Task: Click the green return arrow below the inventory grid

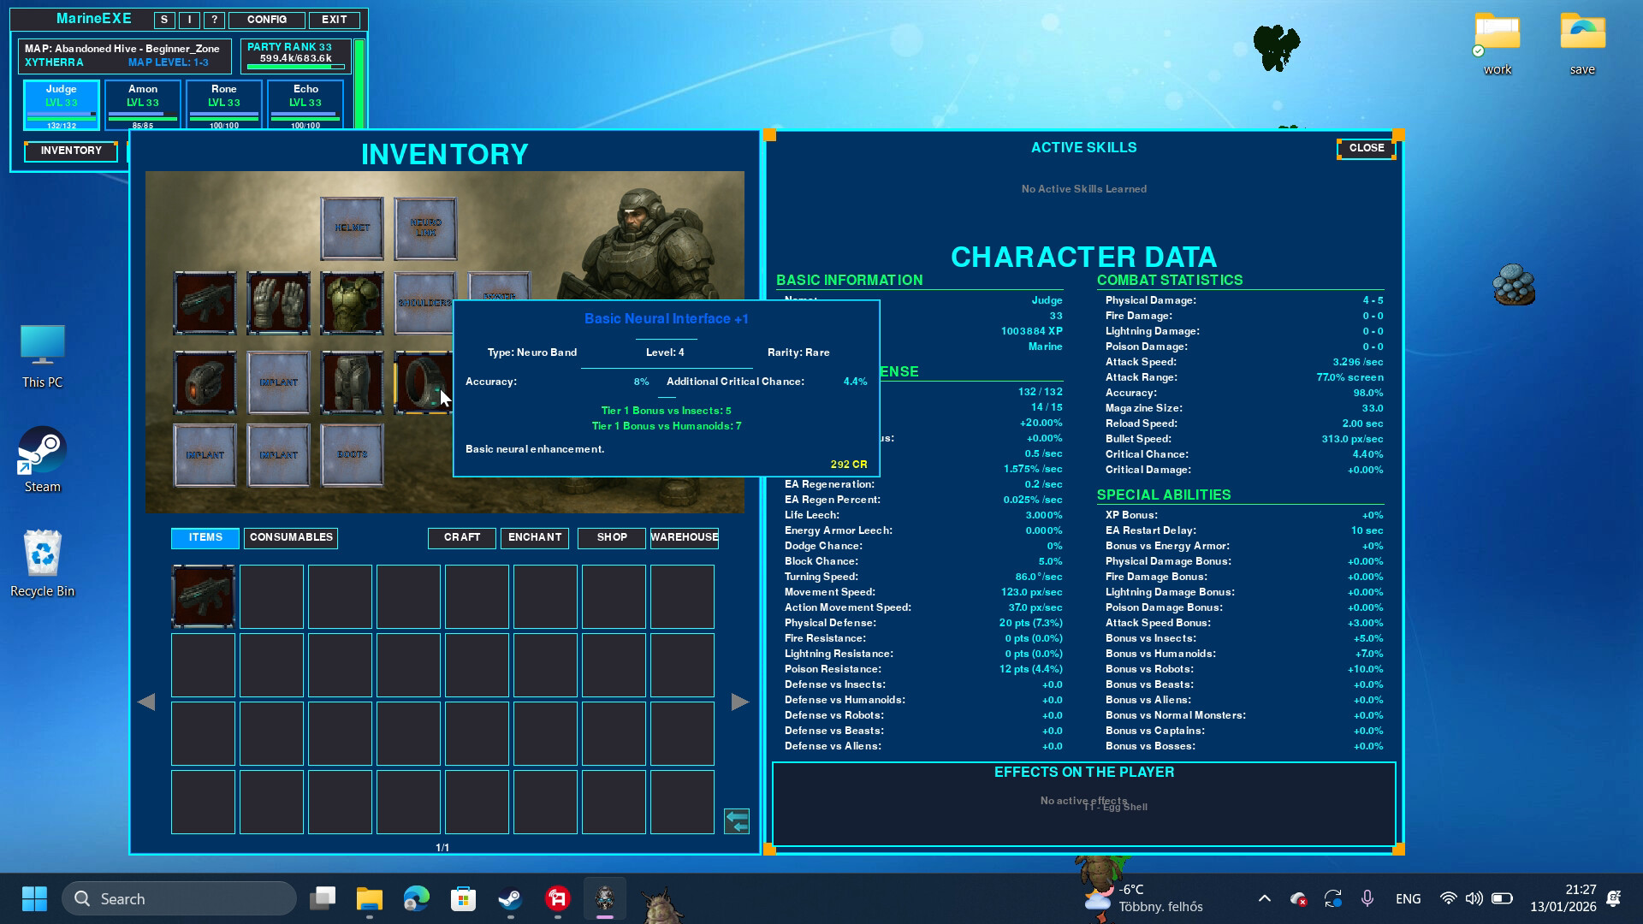Action: (738, 821)
